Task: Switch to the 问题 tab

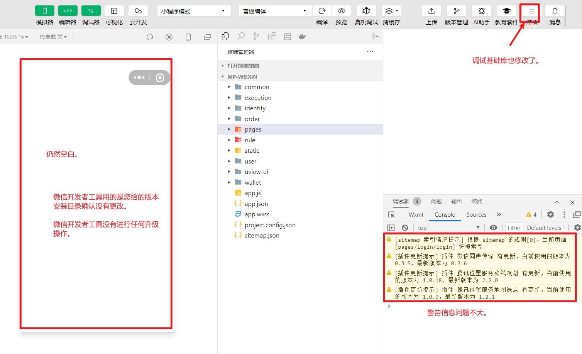Action: point(436,201)
